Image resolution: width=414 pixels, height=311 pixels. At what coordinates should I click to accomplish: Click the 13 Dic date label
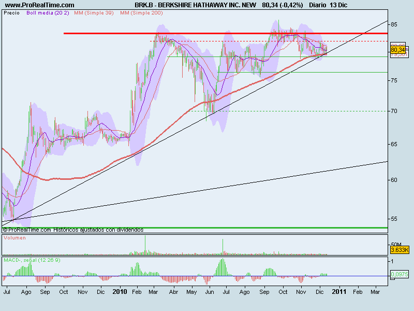(x=338, y=5)
